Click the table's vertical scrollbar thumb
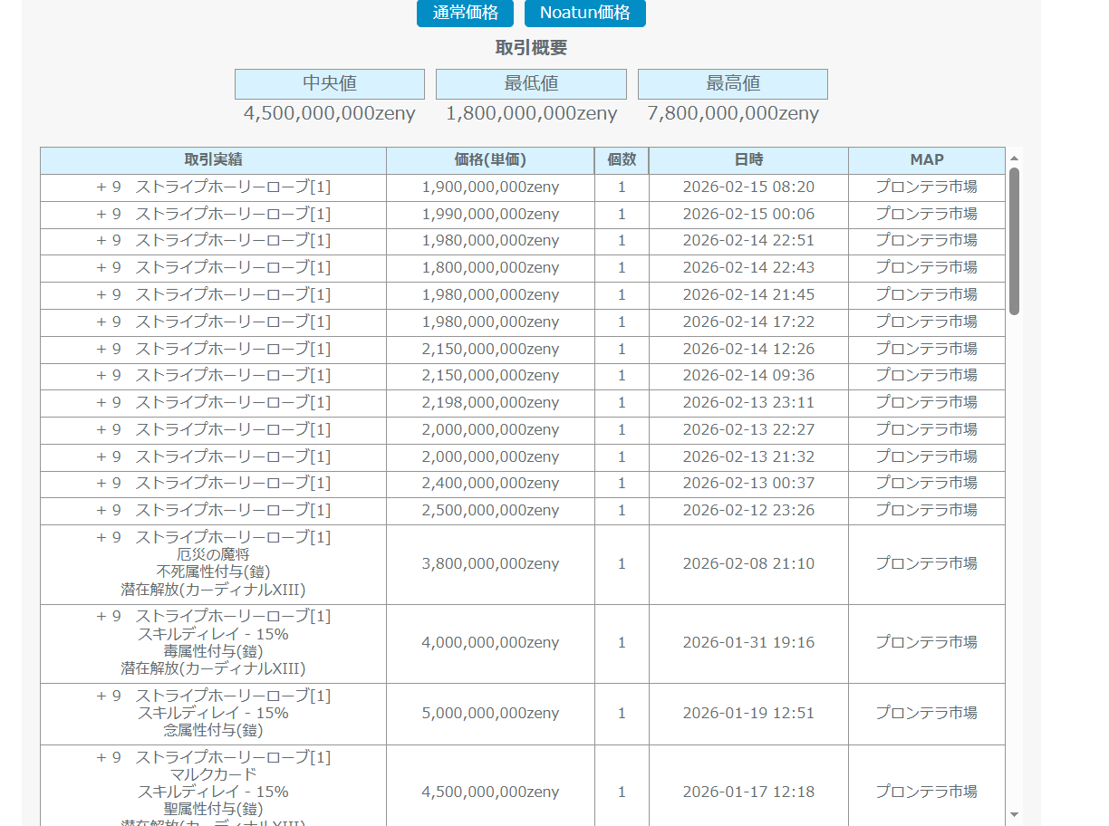 pos(1014,240)
